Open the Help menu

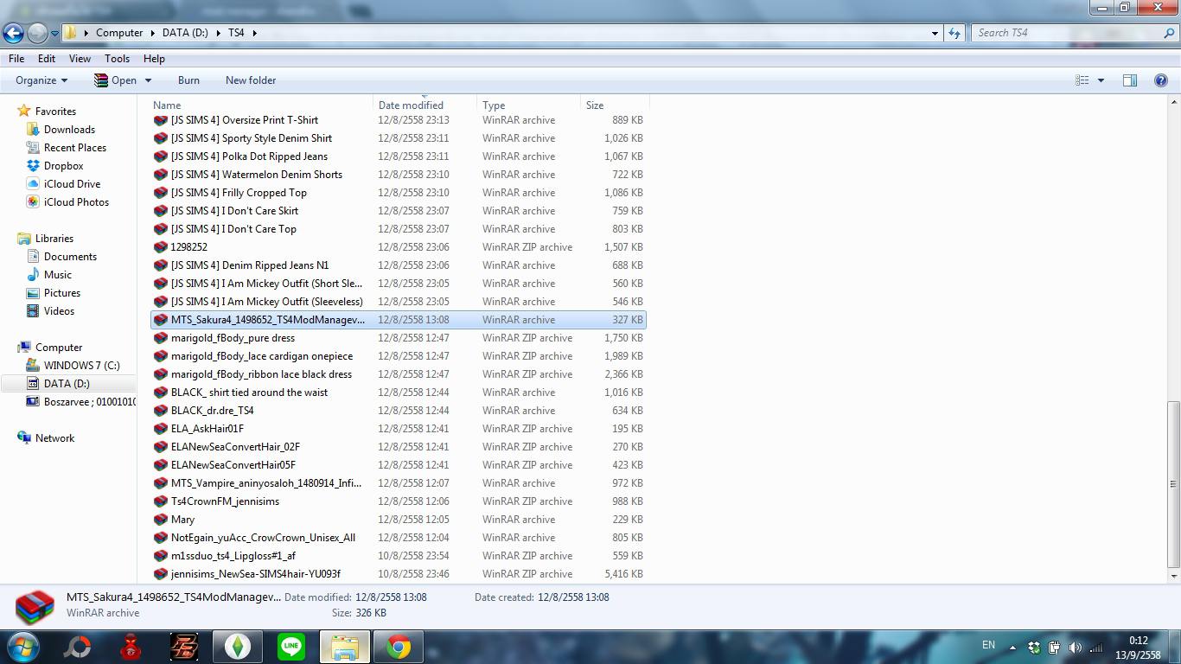154,59
